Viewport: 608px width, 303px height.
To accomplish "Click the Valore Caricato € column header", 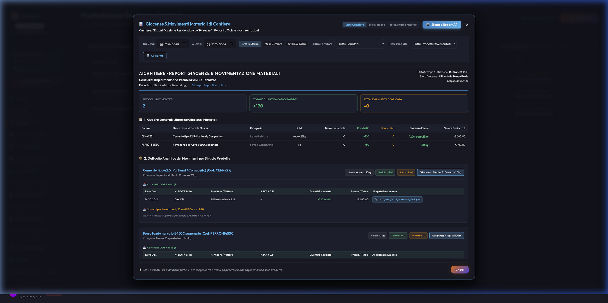I will [455, 128].
